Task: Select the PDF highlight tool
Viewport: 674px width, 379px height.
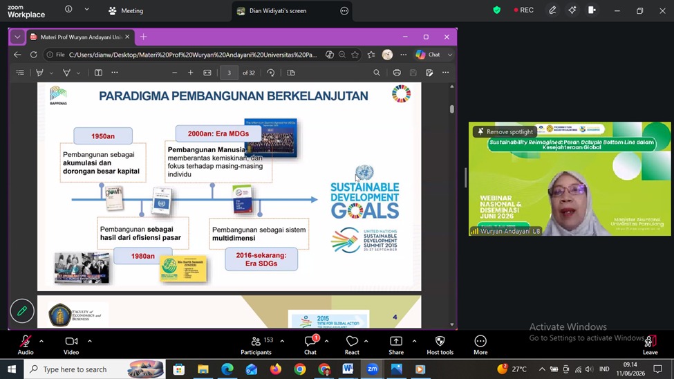Action: (39, 73)
